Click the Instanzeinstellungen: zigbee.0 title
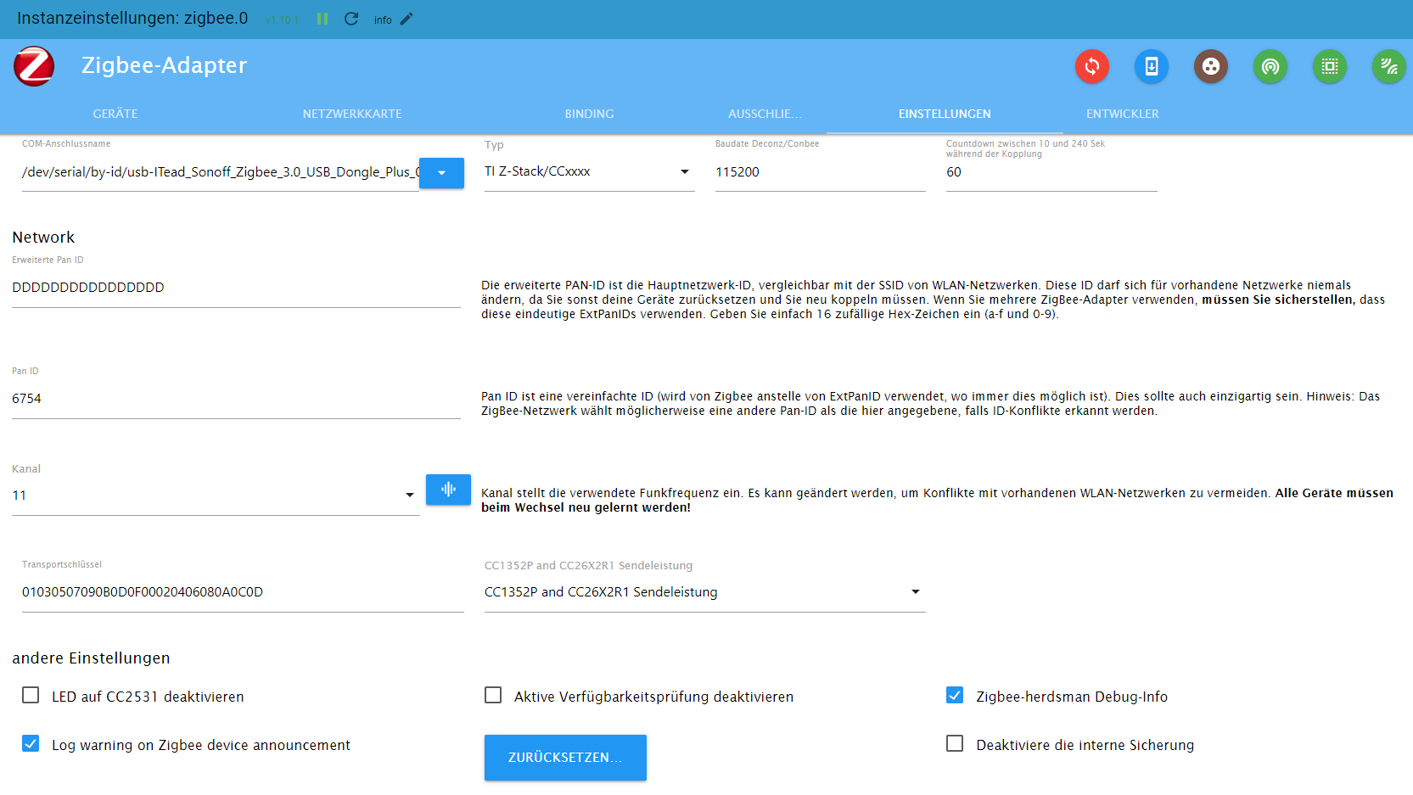This screenshot has width=1413, height=795. (132, 19)
